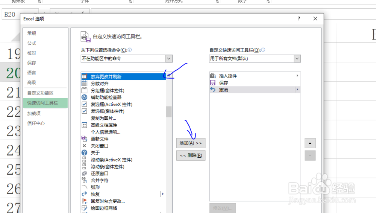376x213 pixels.
Task: Click the move up arrow button
Action: click(x=310, y=143)
